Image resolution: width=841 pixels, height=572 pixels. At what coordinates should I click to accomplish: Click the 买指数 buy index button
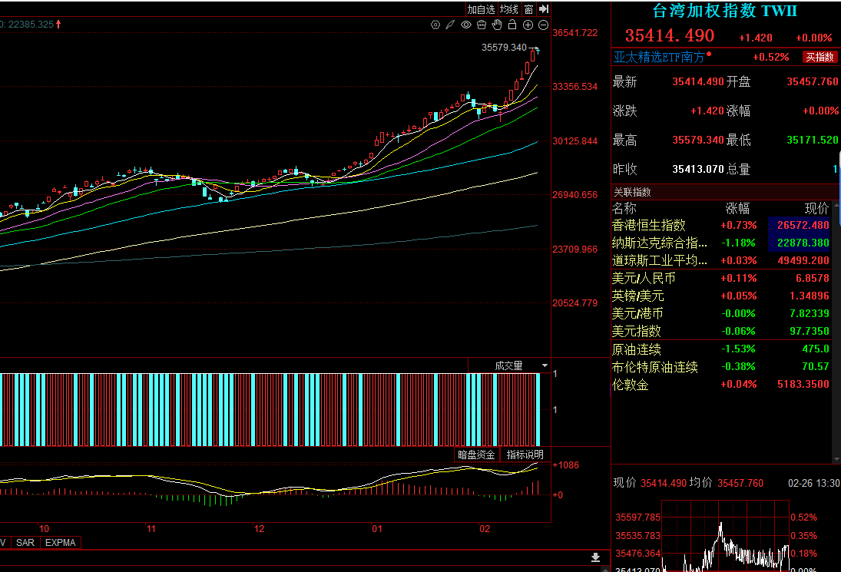click(x=820, y=57)
